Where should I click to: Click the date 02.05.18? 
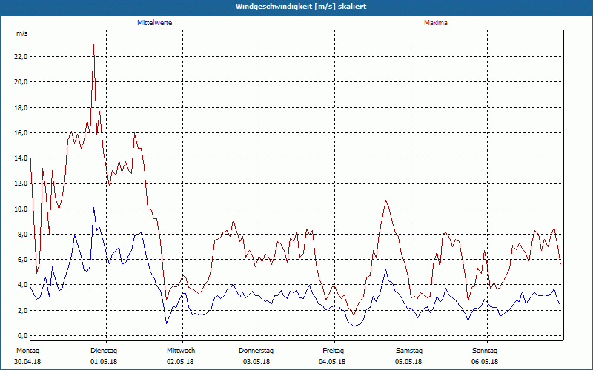(180, 362)
